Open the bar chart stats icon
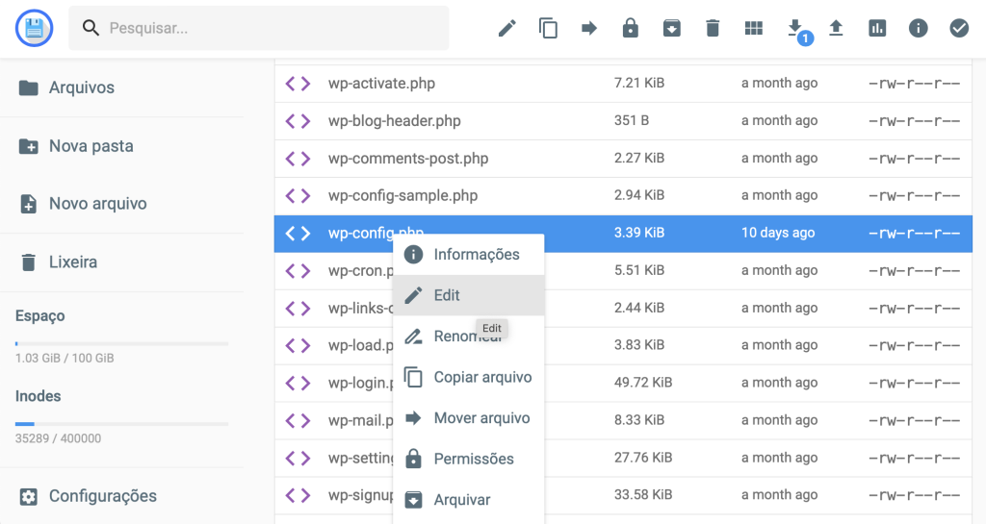The width and height of the screenshot is (986, 524). coord(877,28)
